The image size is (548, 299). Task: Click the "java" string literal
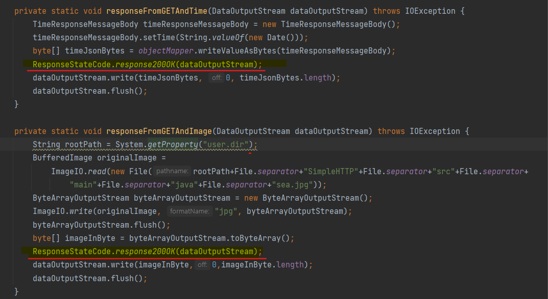click(184, 185)
